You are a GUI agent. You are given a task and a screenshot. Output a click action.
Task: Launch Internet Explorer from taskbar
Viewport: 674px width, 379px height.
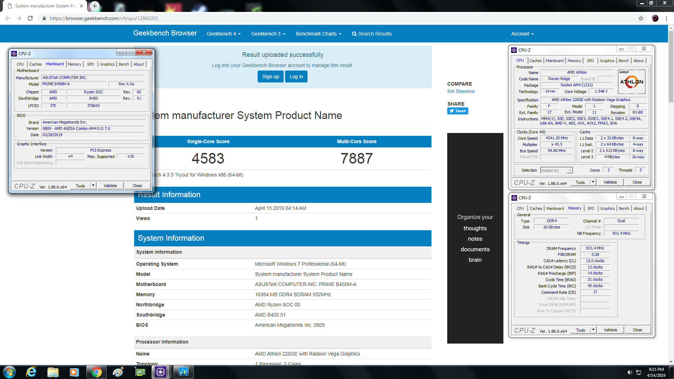click(31, 372)
